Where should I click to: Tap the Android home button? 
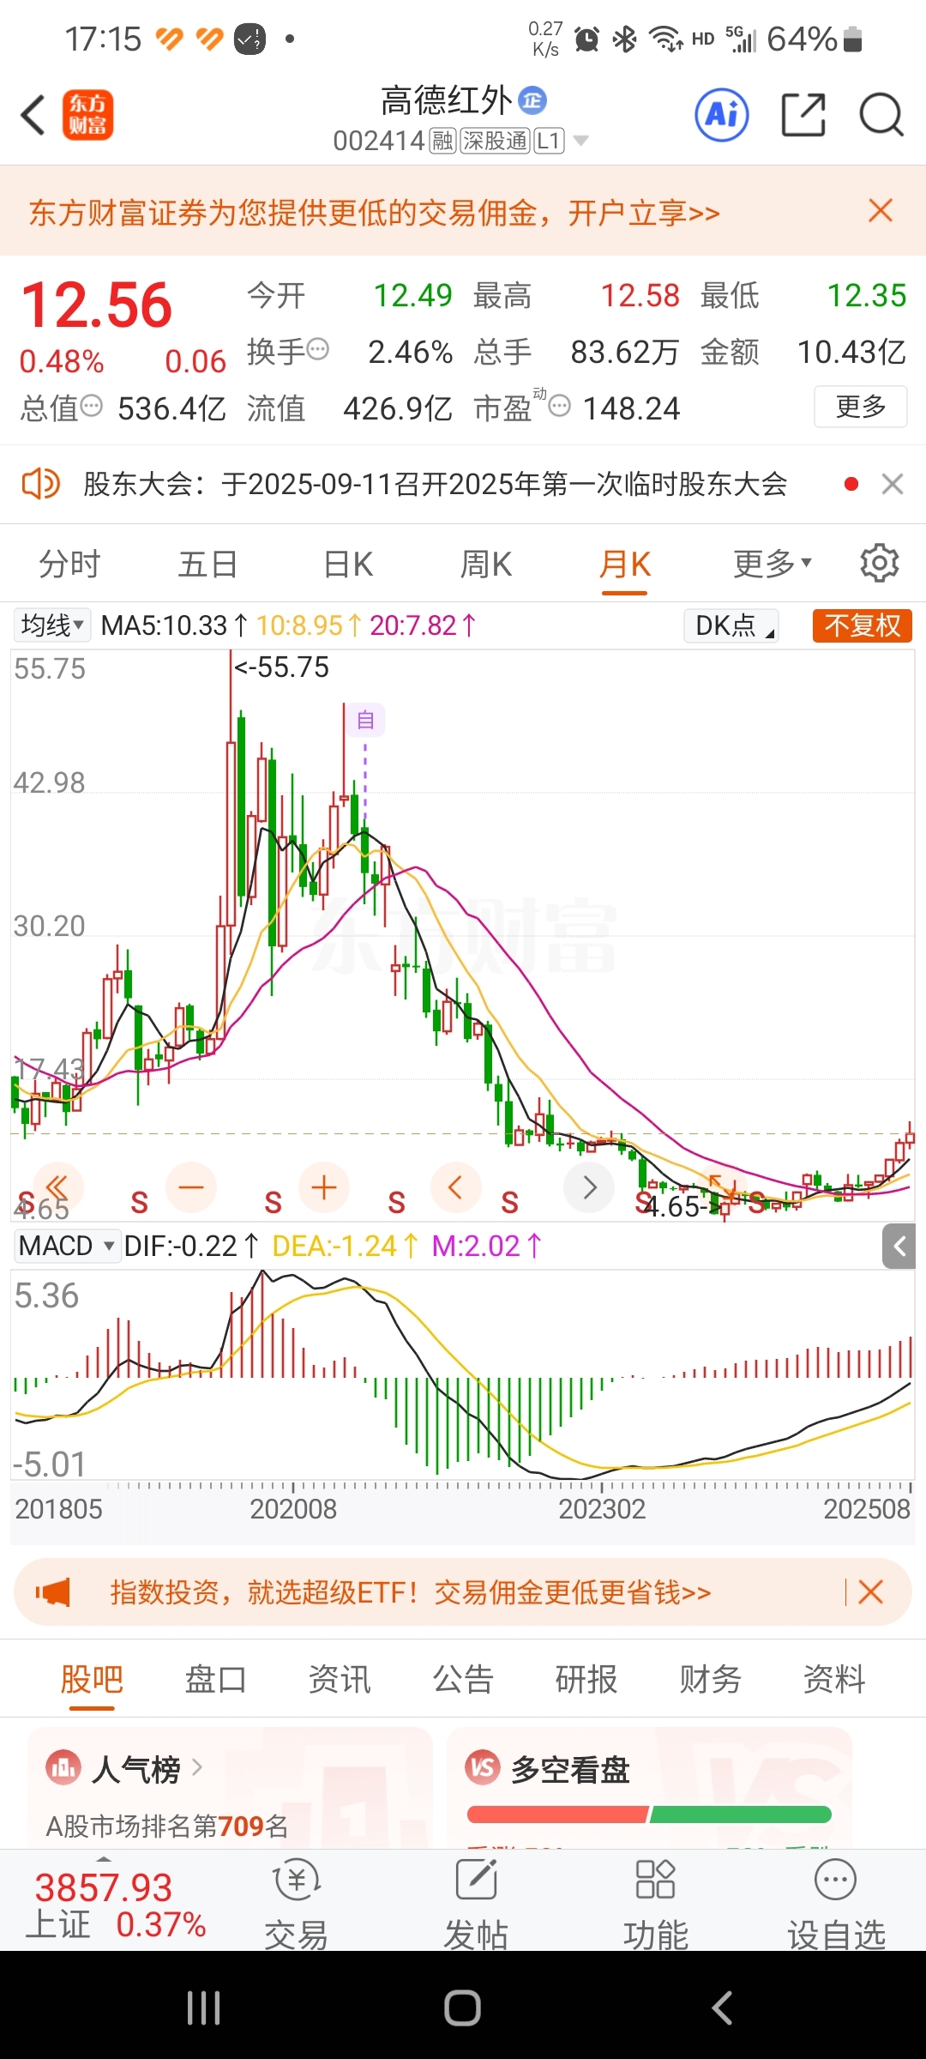tap(463, 2008)
